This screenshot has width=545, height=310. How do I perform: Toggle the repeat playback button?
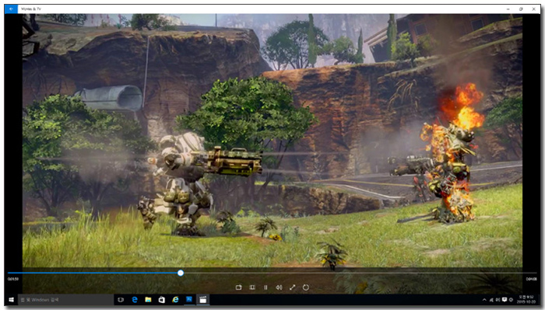click(306, 287)
